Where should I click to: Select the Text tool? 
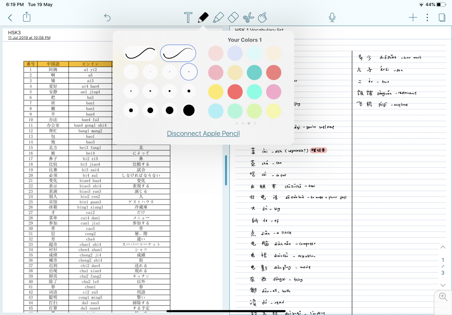tap(188, 18)
